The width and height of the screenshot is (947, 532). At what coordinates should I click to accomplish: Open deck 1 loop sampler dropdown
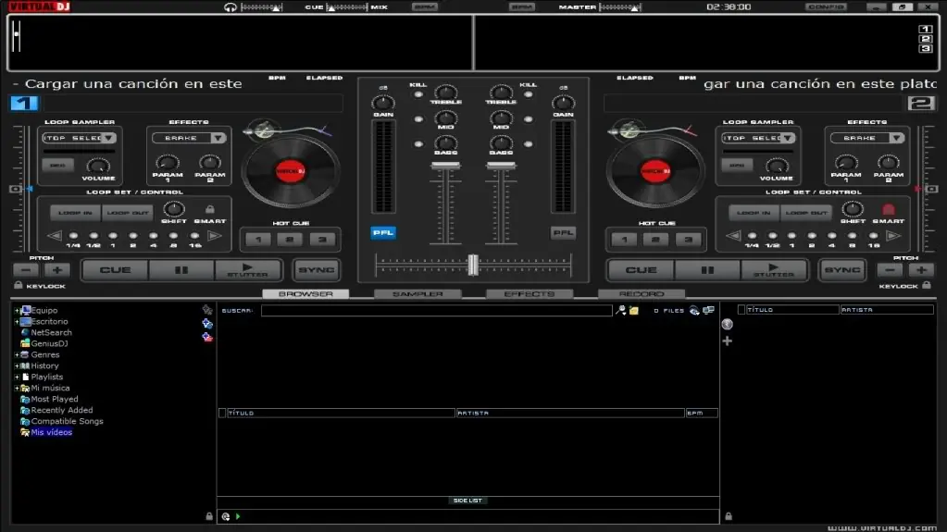[x=108, y=138]
